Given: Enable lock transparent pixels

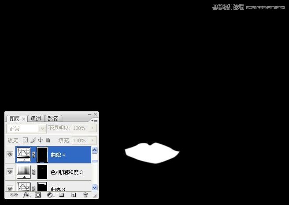Looking at the screenshot, I should (25, 140).
